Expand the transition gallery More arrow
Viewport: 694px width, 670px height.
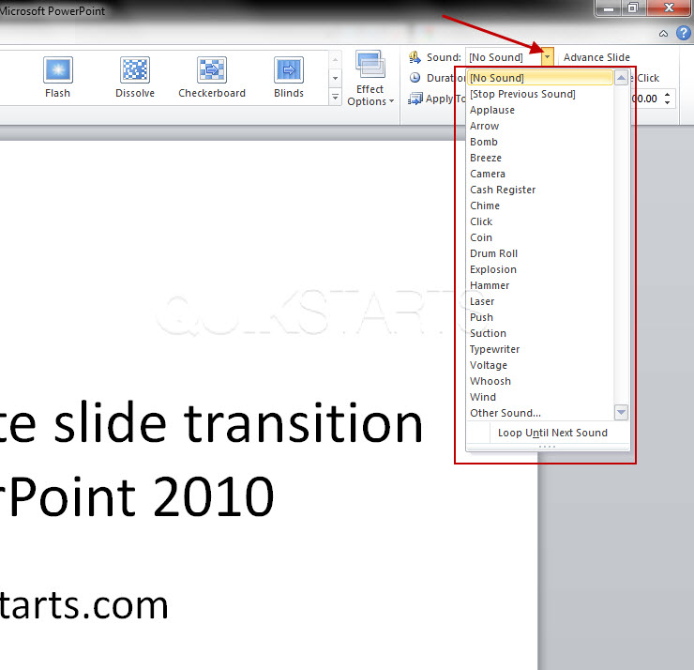335,97
